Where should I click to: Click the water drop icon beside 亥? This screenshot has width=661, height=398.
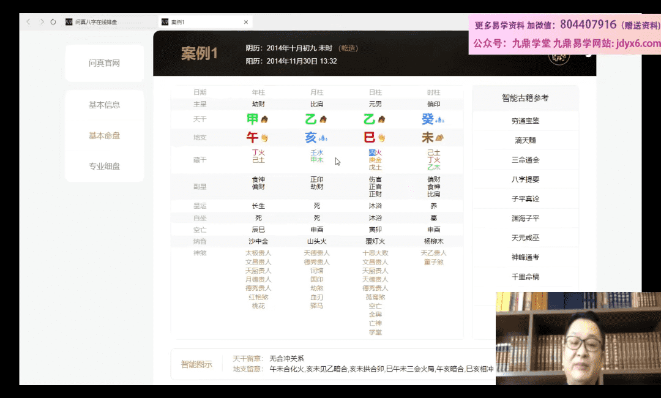(323, 138)
